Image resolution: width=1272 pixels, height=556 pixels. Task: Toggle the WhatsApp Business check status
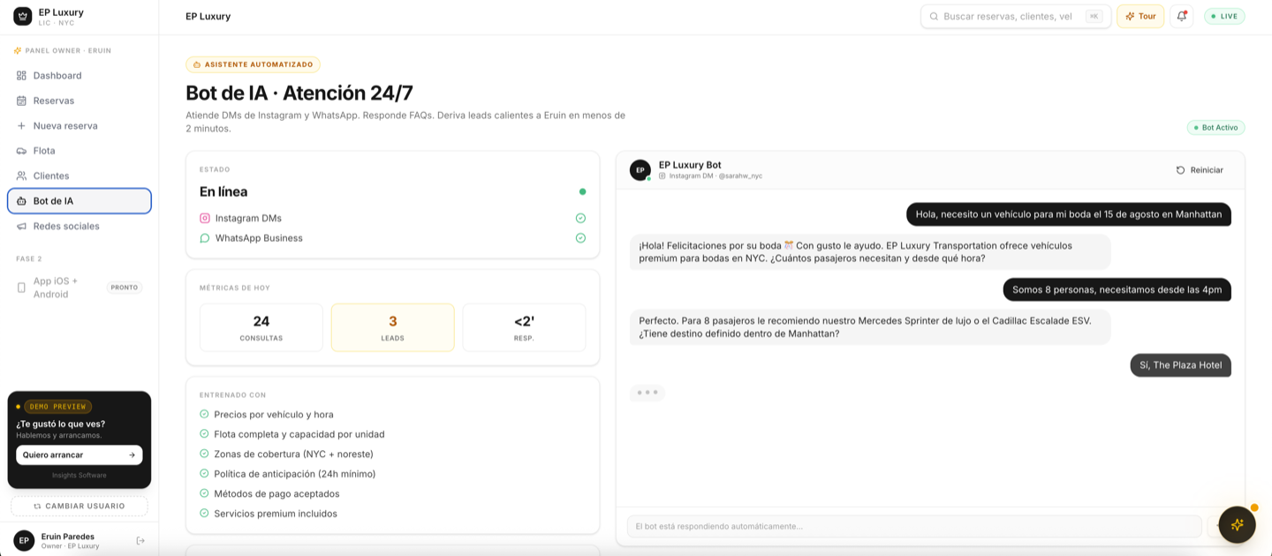tap(580, 238)
